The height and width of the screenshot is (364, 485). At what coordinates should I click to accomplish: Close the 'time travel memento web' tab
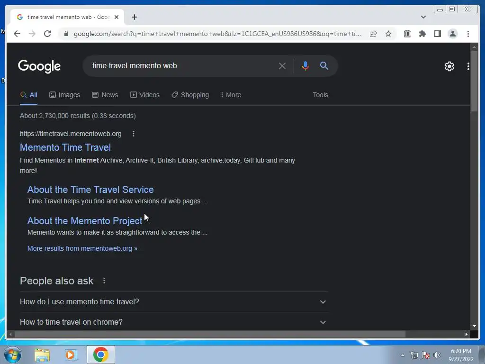117,17
